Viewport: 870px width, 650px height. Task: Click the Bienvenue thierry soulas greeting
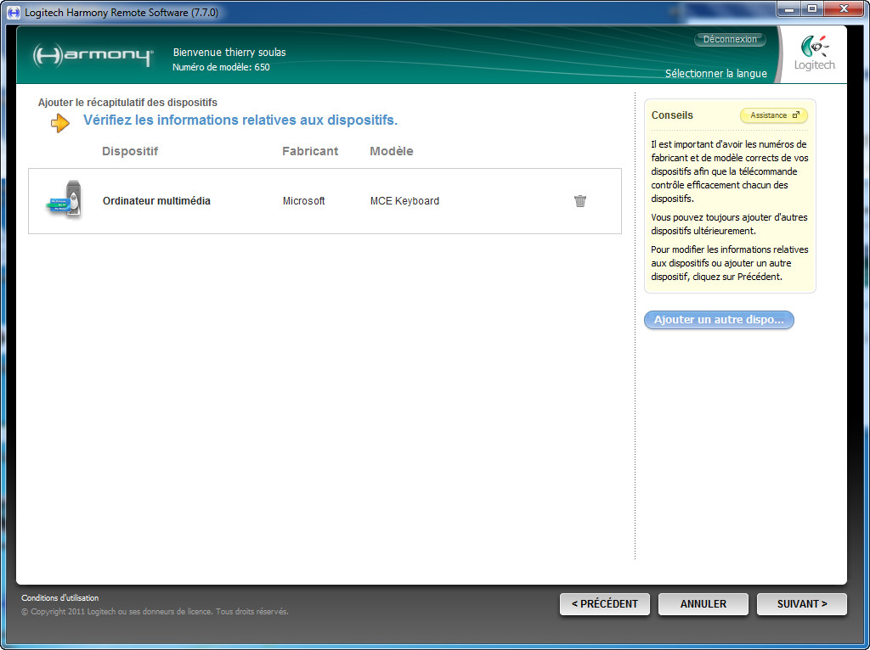pyautogui.click(x=229, y=52)
